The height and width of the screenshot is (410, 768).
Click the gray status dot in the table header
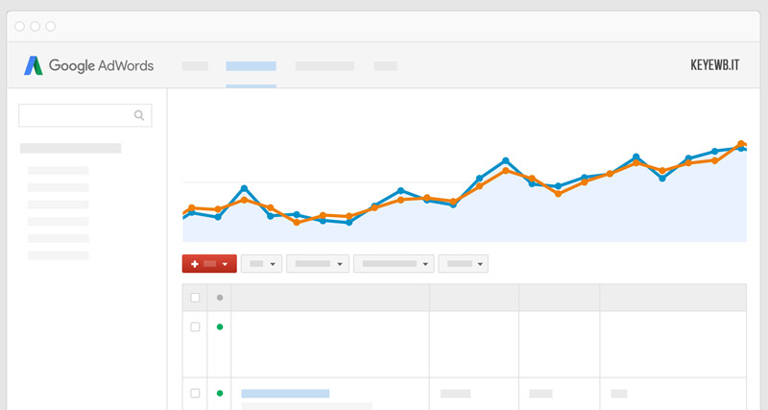(x=220, y=298)
